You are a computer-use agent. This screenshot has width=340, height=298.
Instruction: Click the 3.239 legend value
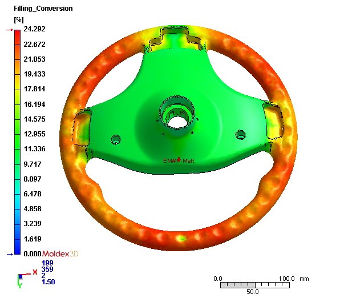pos(33,224)
